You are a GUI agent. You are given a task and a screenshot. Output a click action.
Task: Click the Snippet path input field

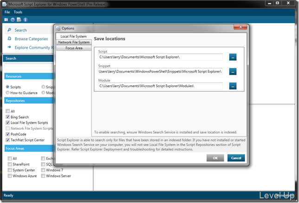(160, 71)
